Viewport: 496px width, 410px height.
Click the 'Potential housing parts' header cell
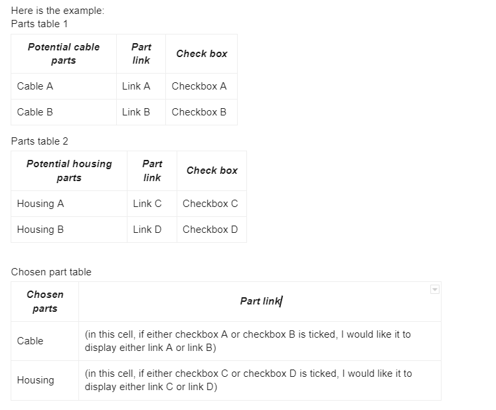pos(69,171)
